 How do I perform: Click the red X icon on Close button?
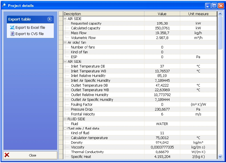click(x=7, y=155)
